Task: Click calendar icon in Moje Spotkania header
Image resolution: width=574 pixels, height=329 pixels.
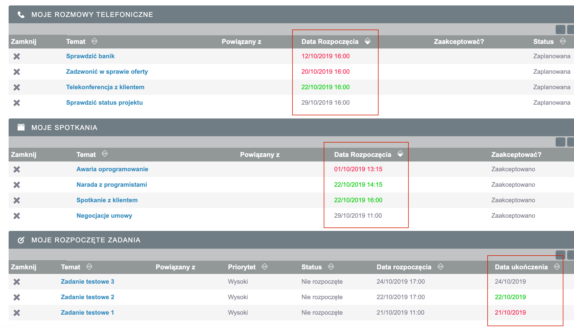Action: pyautogui.click(x=21, y=127)
